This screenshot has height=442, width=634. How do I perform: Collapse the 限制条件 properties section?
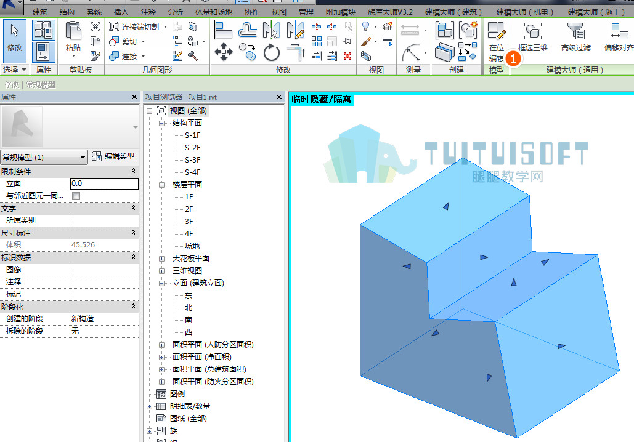133,171
